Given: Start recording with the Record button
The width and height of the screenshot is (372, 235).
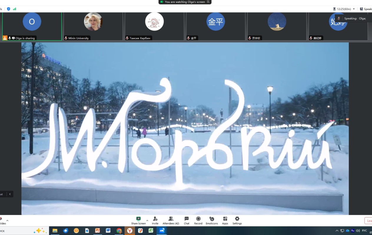Looking at the screenshot, I should (198, 219).
